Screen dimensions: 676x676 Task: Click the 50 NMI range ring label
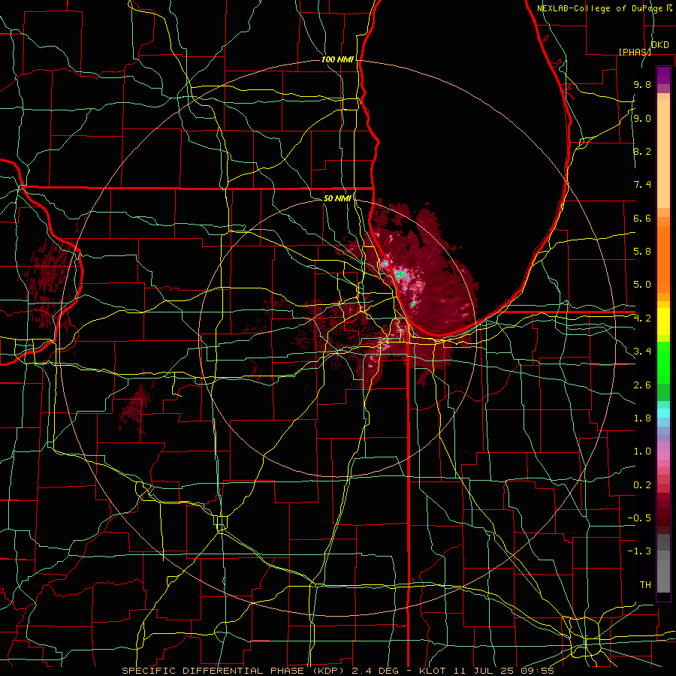tap(337, 198)
